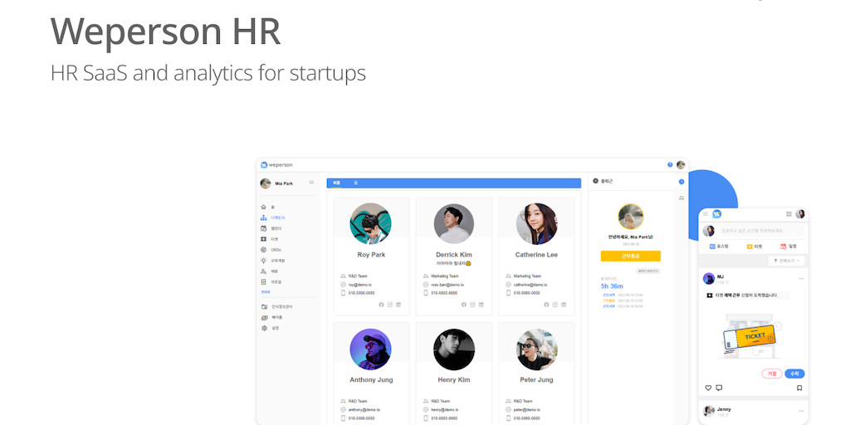Open the three-dot menu on MJ's post
The width and height of the screenshot is (850, 425).
point(800,278)
